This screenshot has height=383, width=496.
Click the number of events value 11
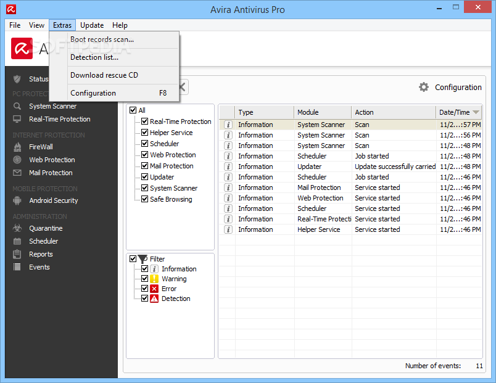tap(479, 366)
